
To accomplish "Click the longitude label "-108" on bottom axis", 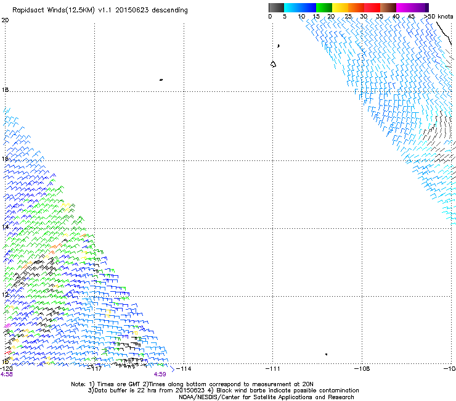I will pos(362,369).
